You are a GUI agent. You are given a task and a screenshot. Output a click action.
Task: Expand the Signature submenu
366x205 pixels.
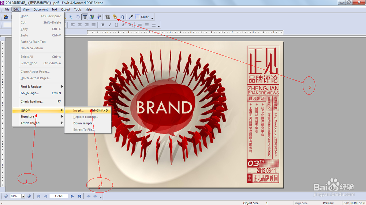[x=38, y=117]
